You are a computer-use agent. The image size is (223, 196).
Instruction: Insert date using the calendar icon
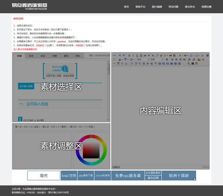[x=118, y=64]
